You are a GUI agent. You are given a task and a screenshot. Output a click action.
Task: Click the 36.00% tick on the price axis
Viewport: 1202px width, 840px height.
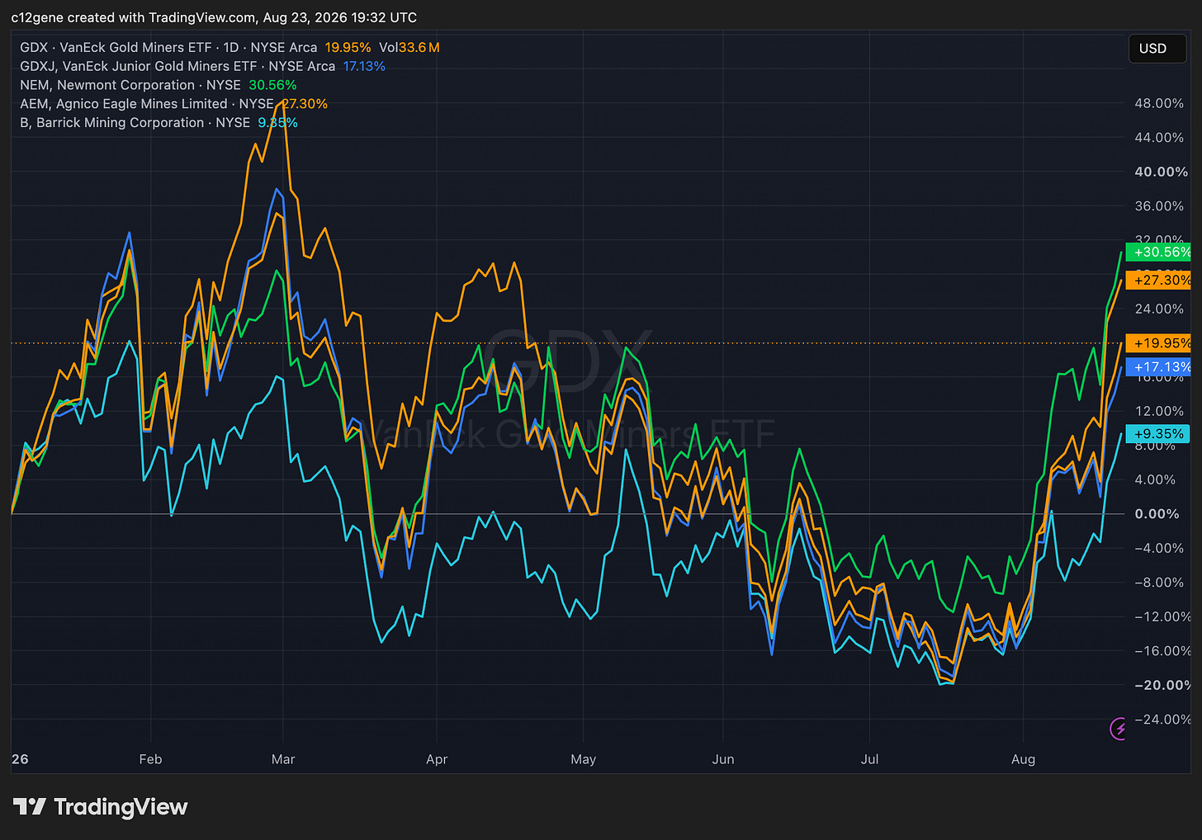click(x=1159, y=206)
